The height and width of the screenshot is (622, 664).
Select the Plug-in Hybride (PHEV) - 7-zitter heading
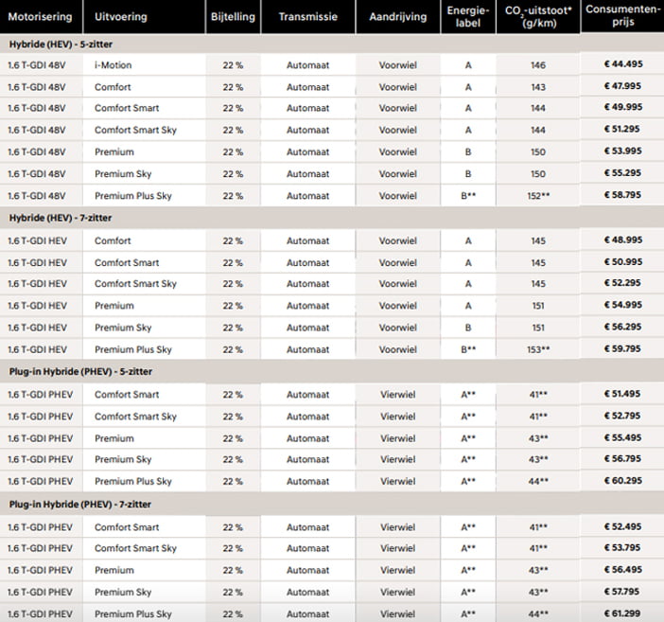(x=80, y=504)
